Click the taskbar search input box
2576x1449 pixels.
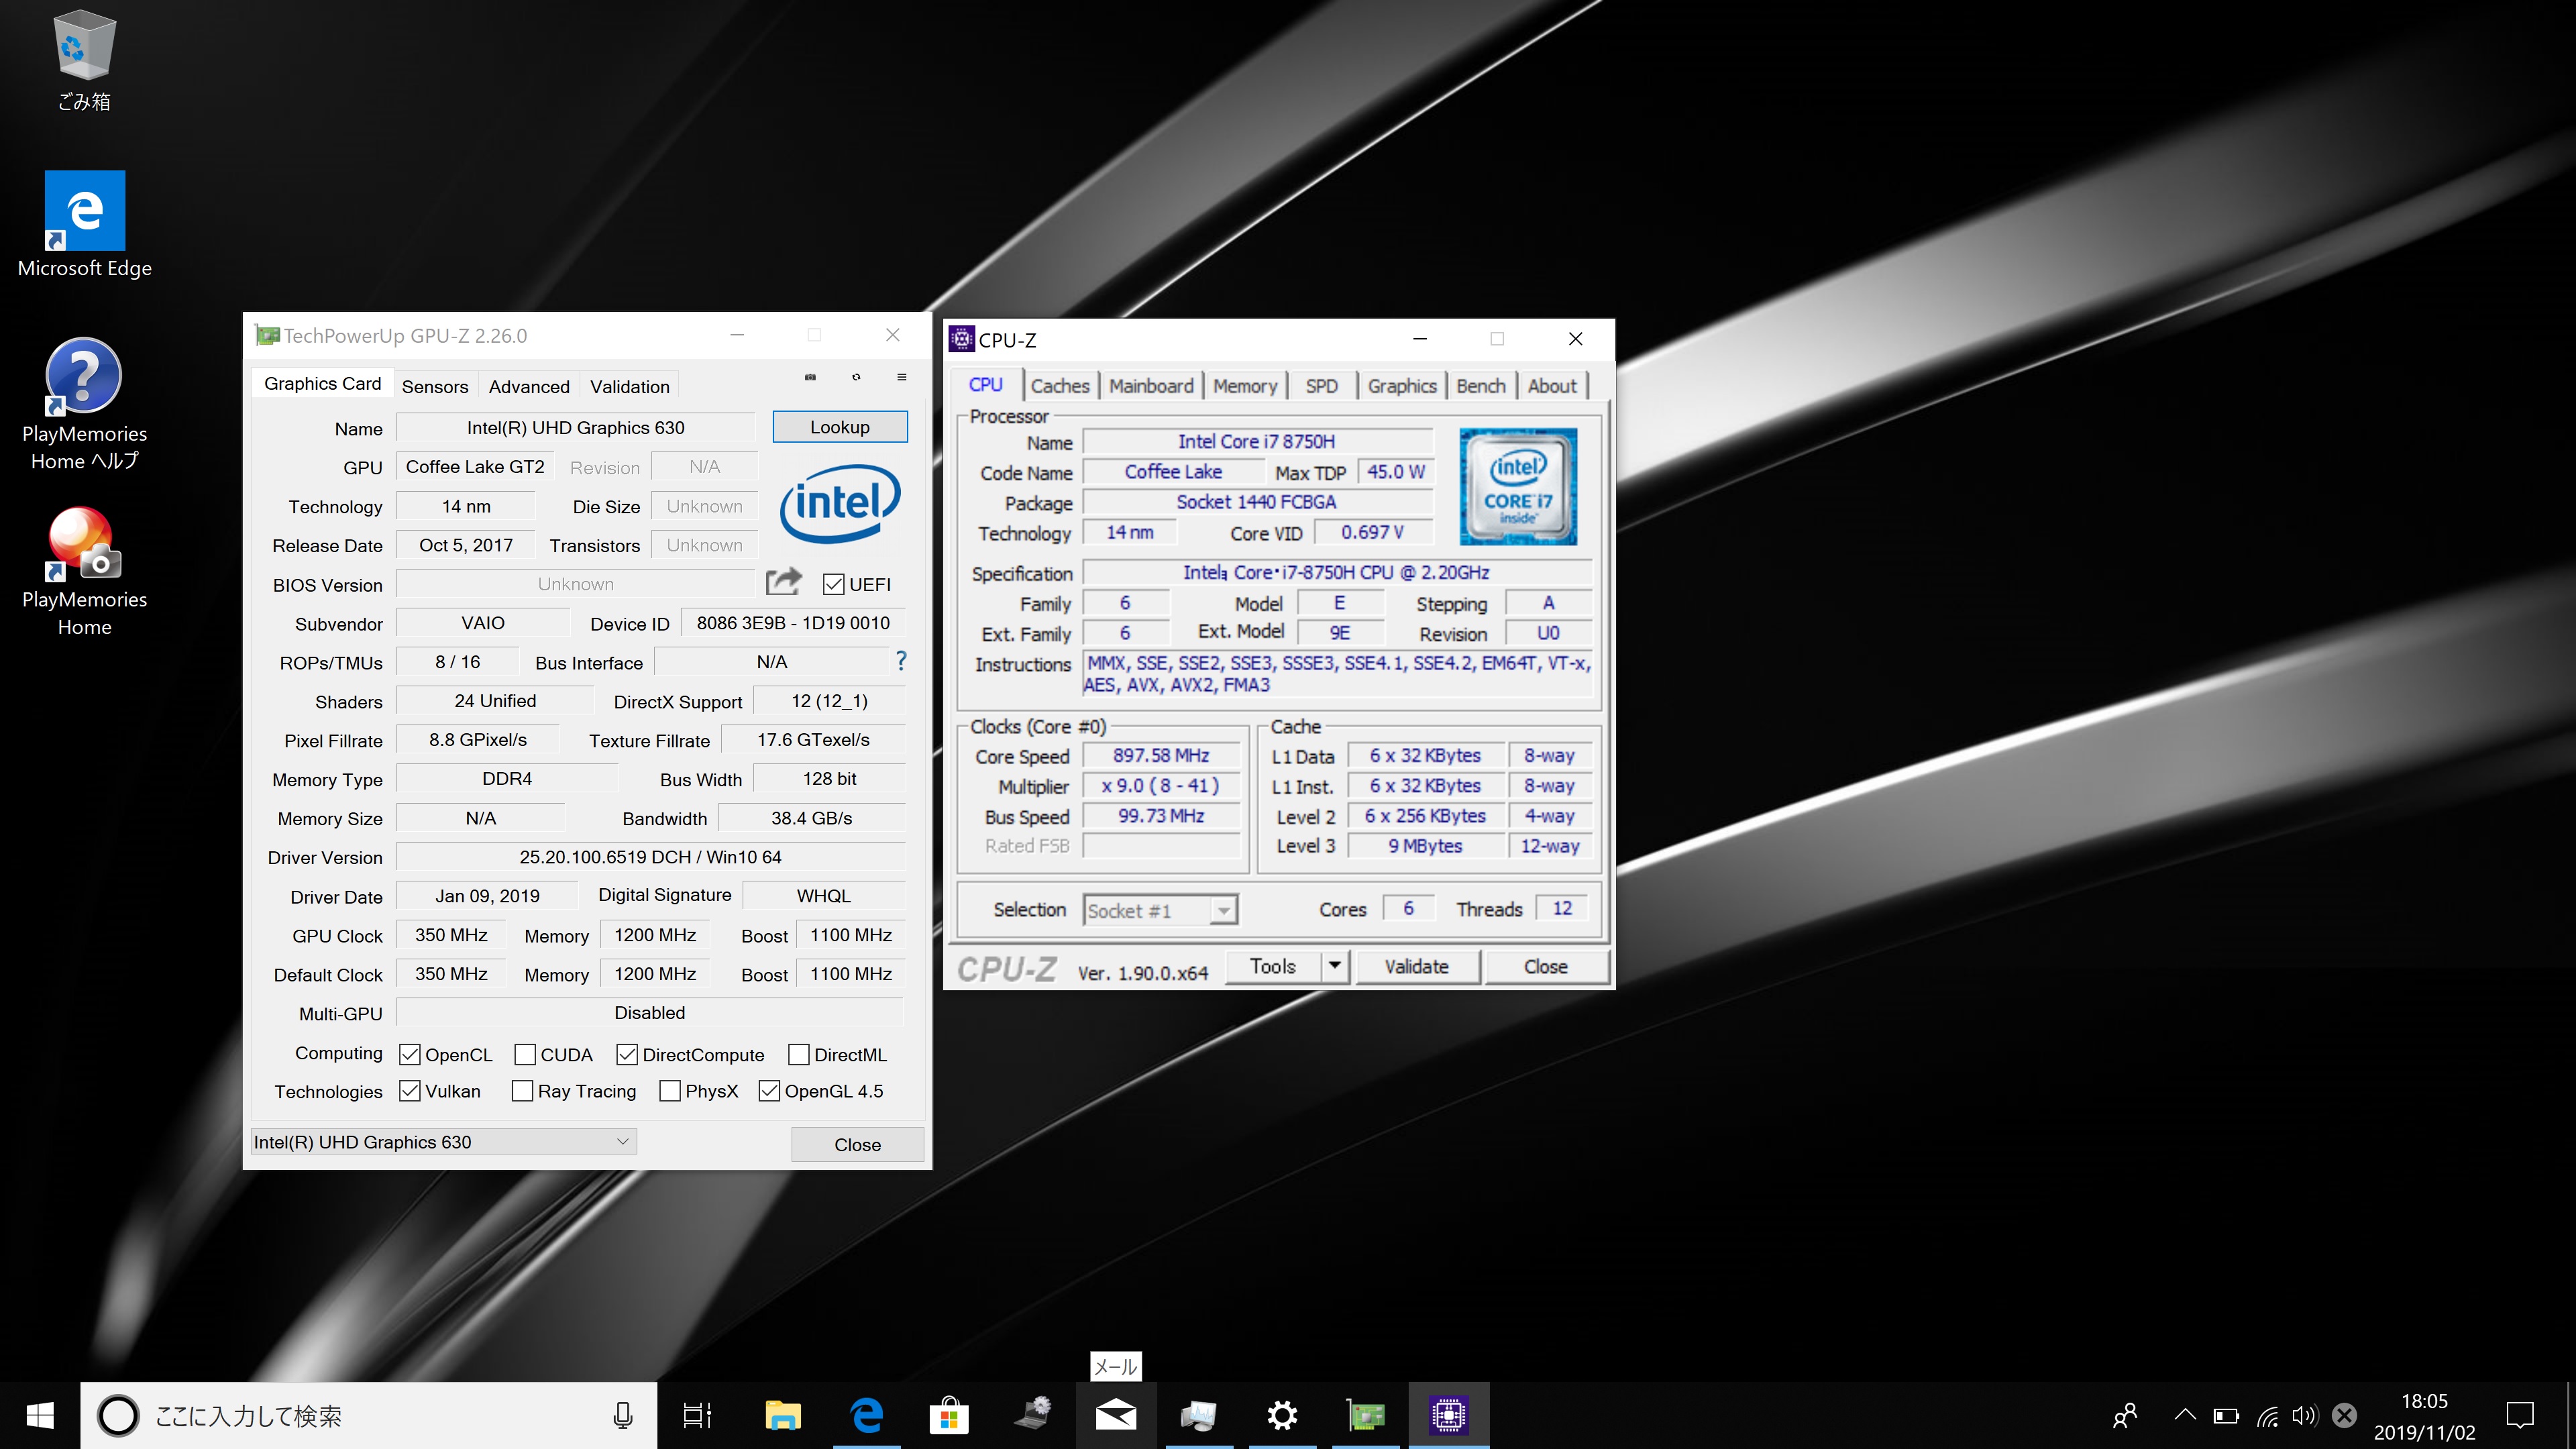tap(368, 1415)
